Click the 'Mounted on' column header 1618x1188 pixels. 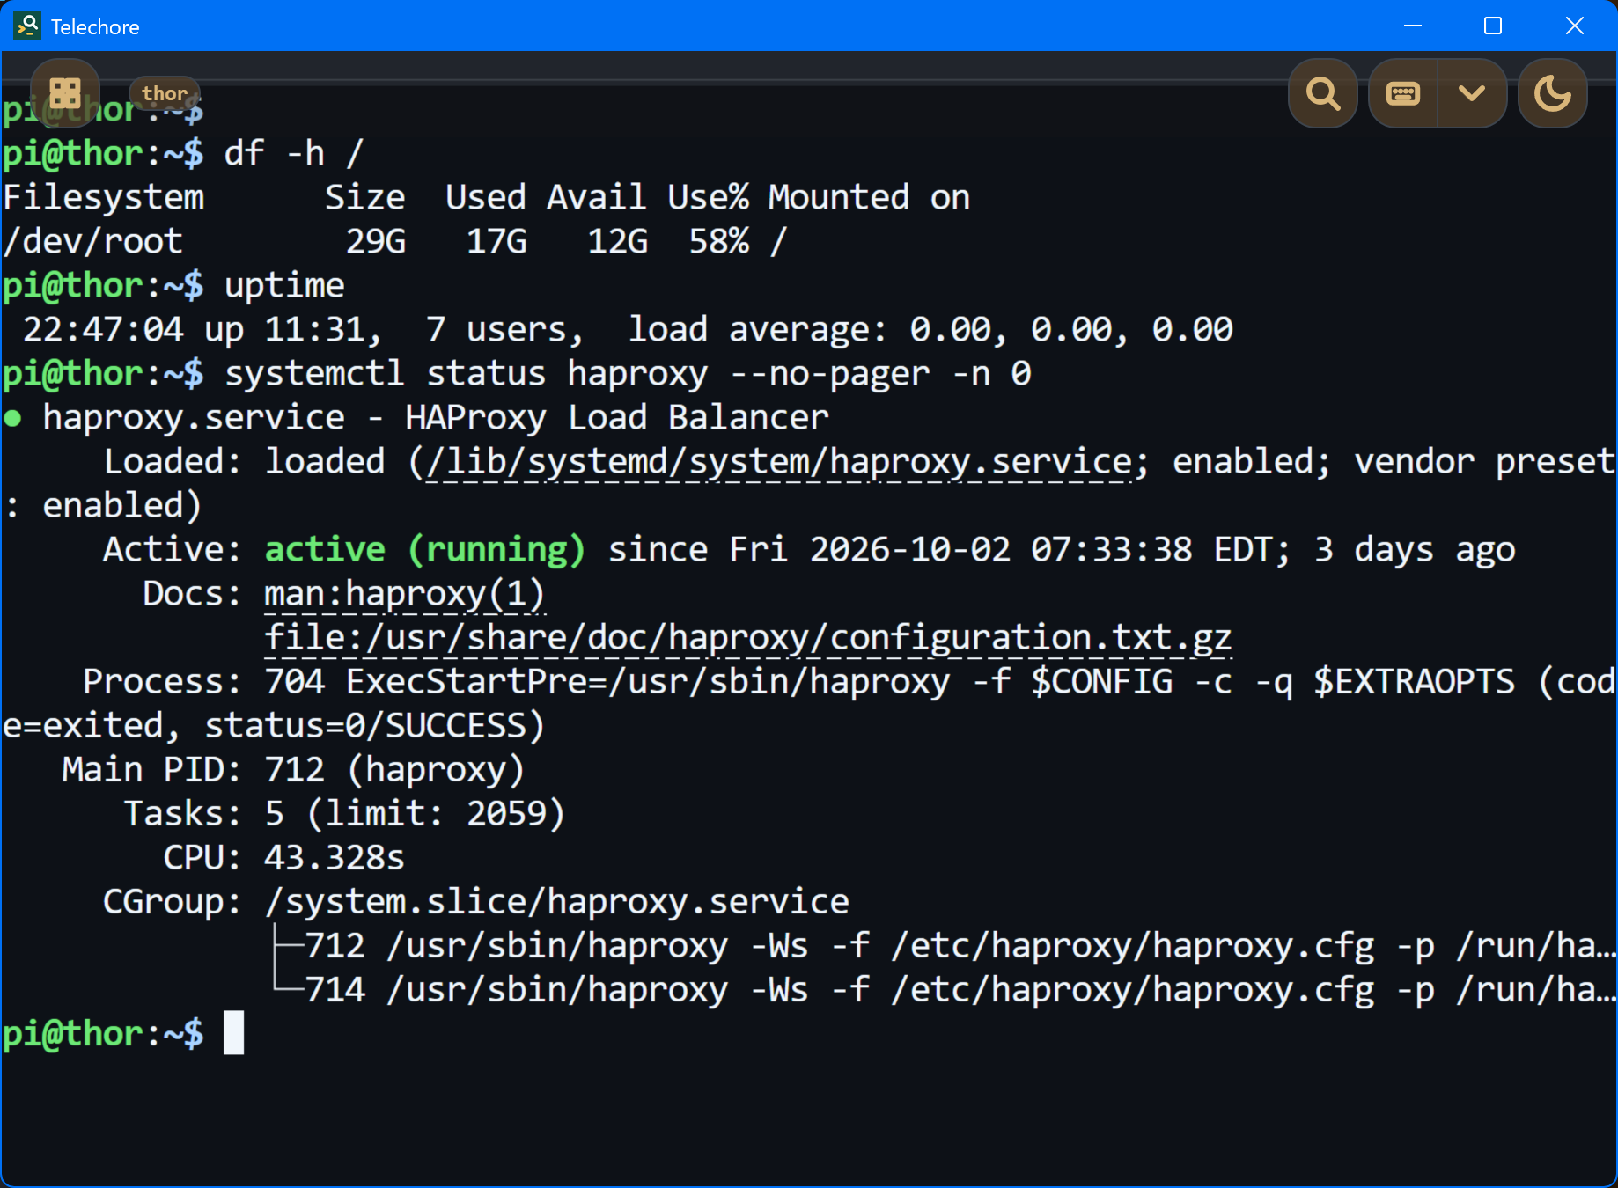click(870, 198)
